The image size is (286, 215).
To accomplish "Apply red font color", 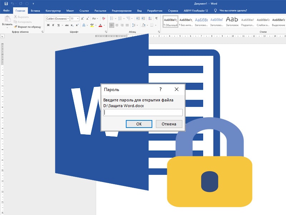I will (100, 25).
